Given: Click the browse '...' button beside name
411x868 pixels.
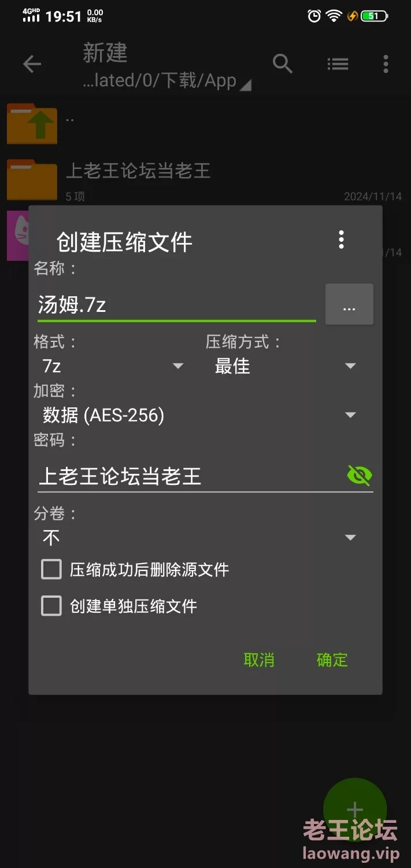Looking at the screenshot, I should pyautogui.click(x=349, y=304).
